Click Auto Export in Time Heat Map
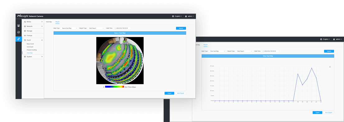 pos(329,113)
